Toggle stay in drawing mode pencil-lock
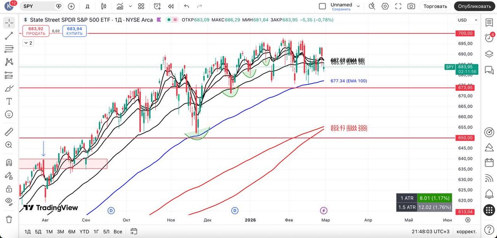The height and width of the screenshot is (238, 497). coord(9,175)
